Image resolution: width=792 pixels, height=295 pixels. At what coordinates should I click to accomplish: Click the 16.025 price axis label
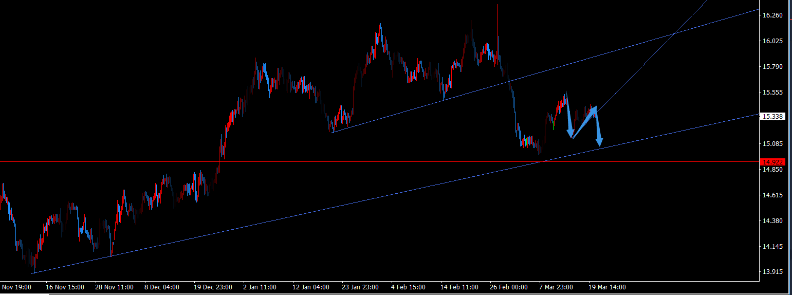(x=773, y=41)
